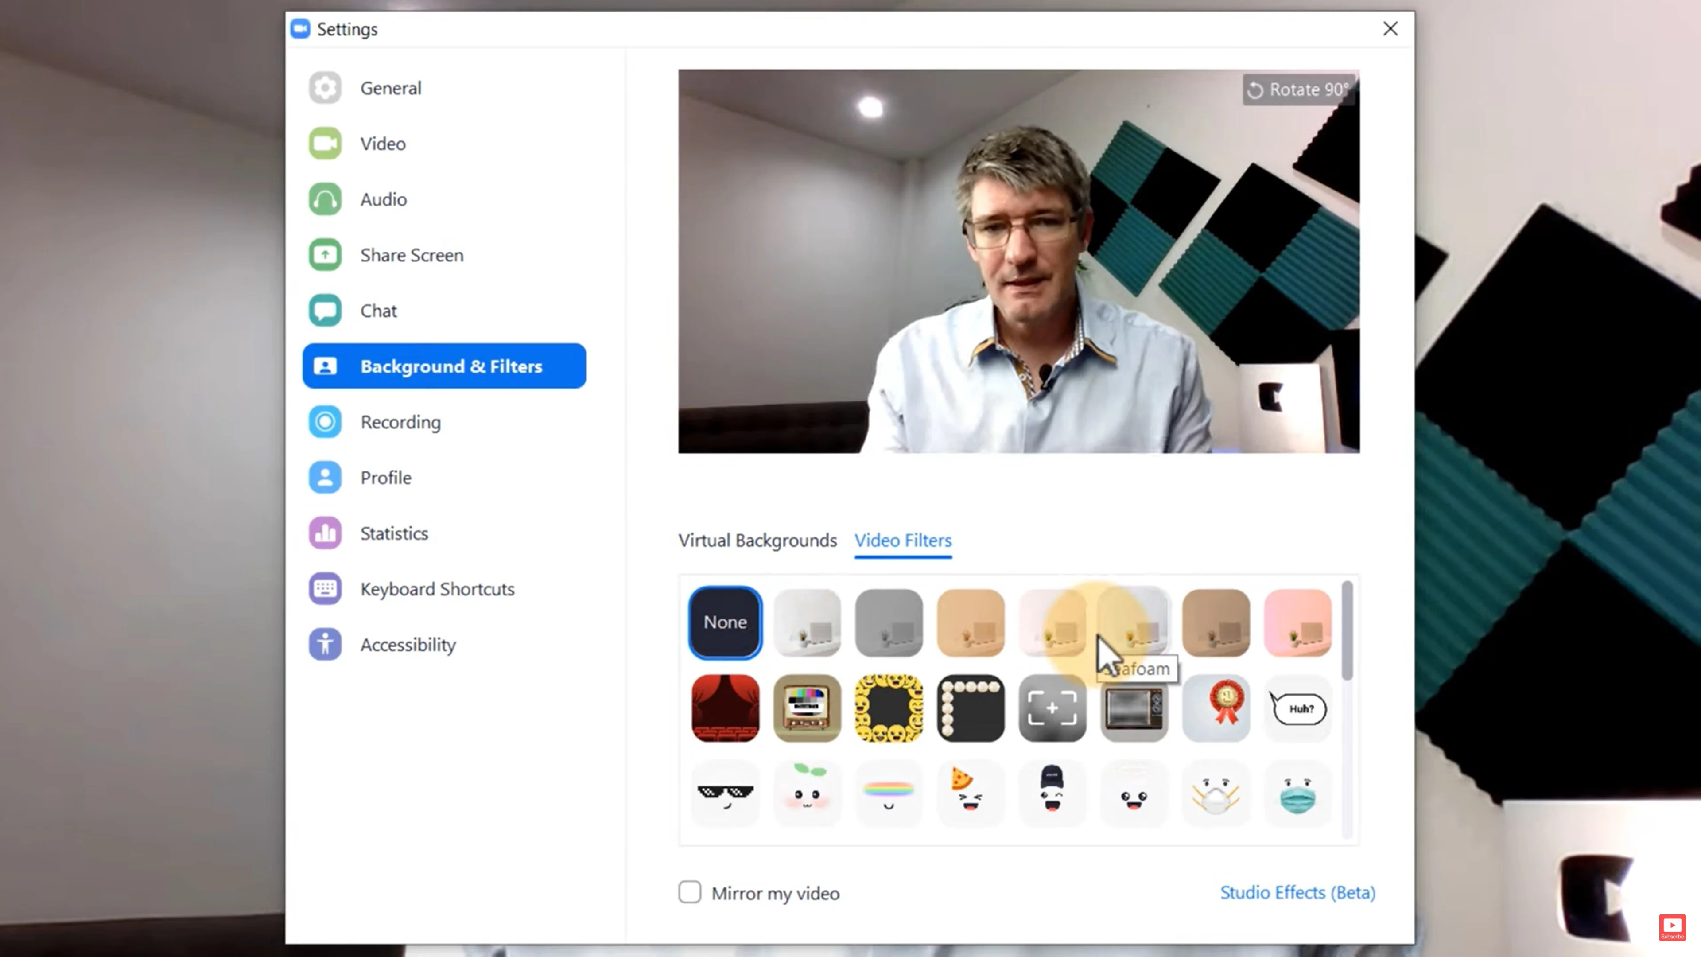Enable Mirror my video checkbox

point(689,891)
